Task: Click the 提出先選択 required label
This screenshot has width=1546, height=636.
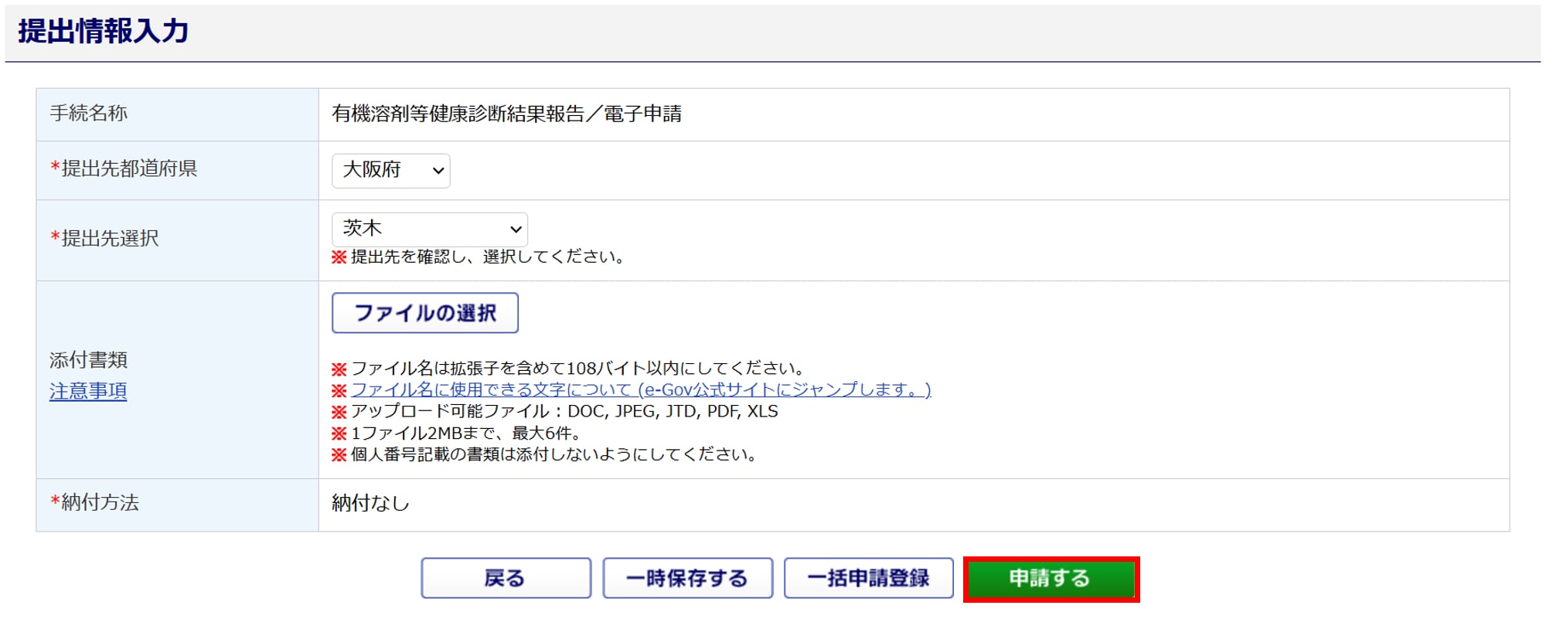Action: (104, 238)
